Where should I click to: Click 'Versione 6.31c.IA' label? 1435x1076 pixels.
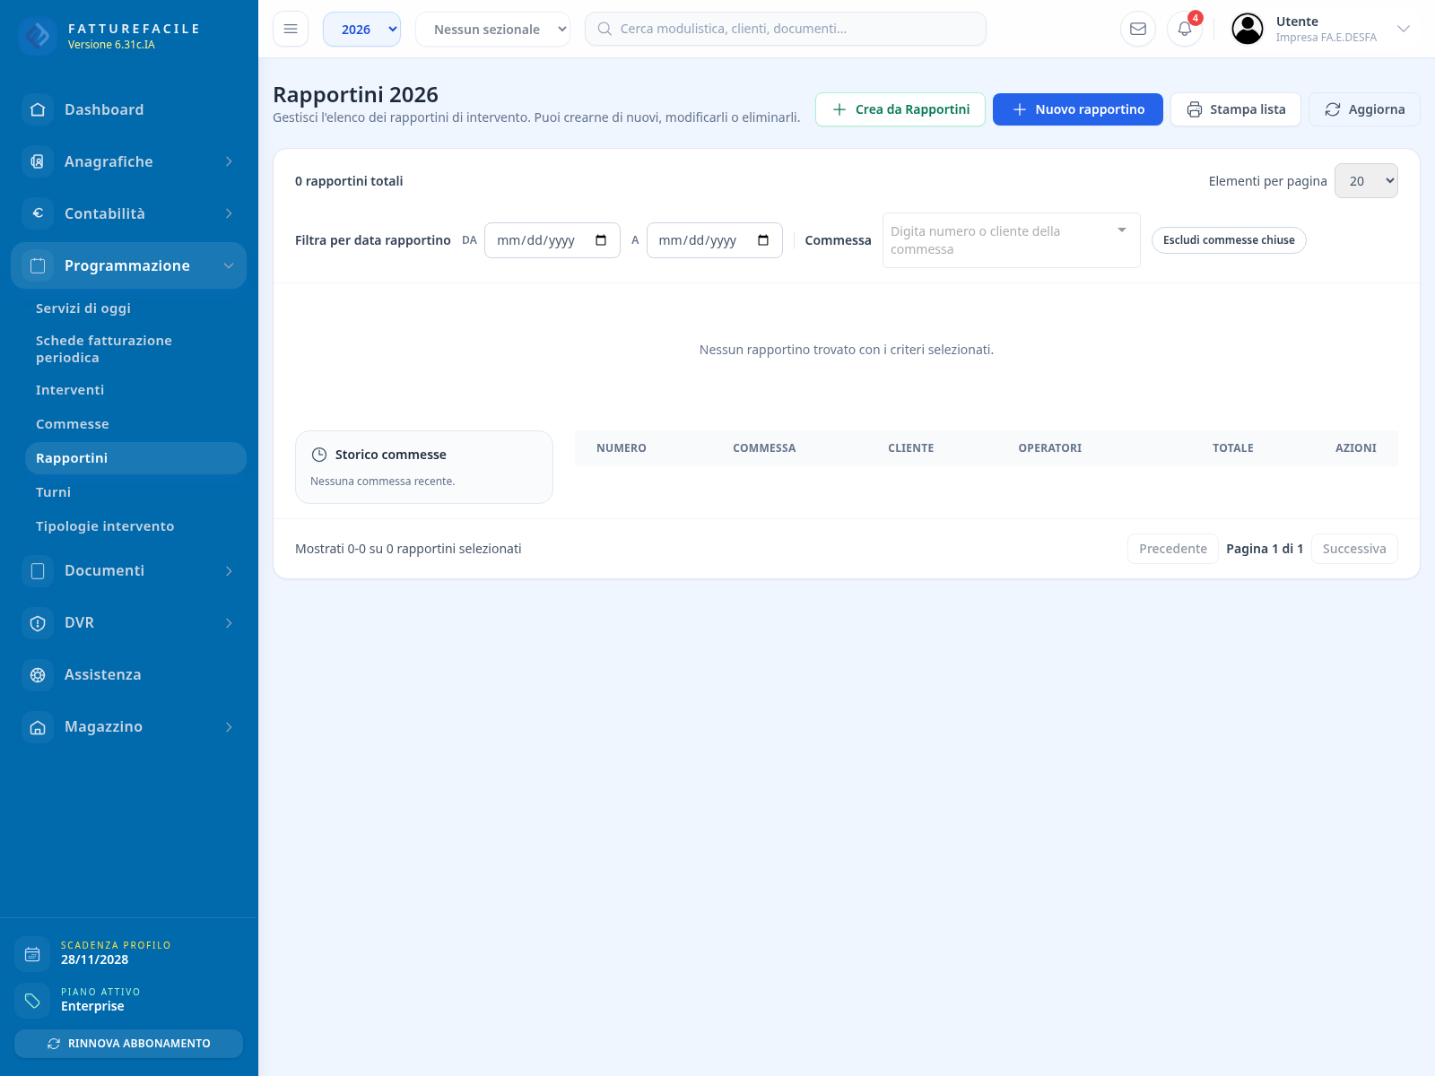click(x=111, y=45)
